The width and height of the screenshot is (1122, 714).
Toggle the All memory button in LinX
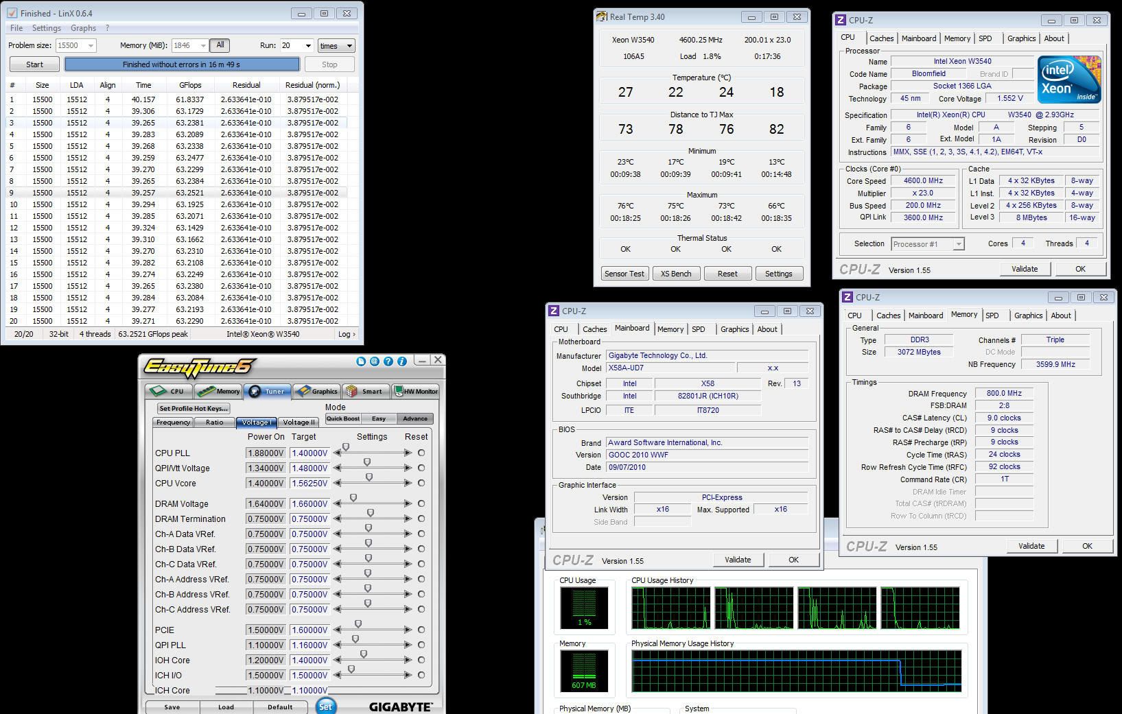pos(220,45)
